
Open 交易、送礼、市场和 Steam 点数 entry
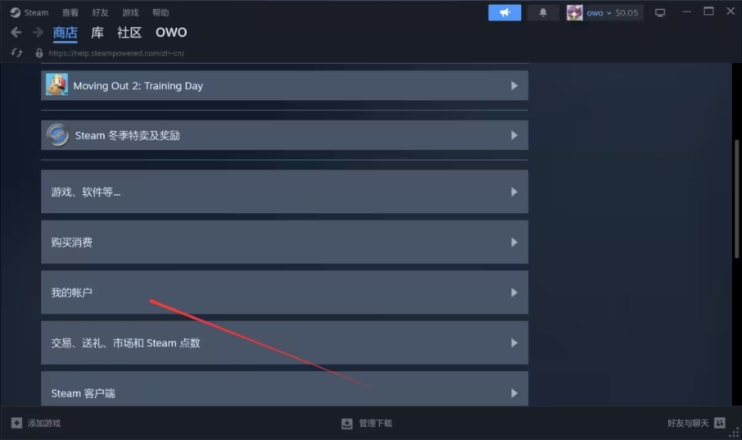(x=284, y=342)
